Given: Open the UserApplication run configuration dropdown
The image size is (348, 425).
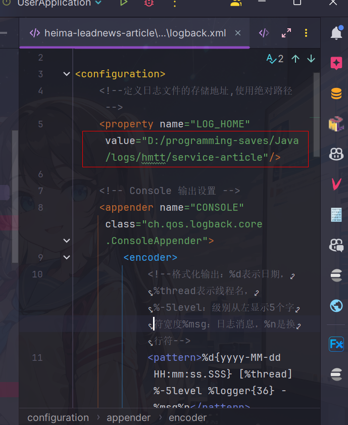Looking at the screenshot, I should coord(98,3).
